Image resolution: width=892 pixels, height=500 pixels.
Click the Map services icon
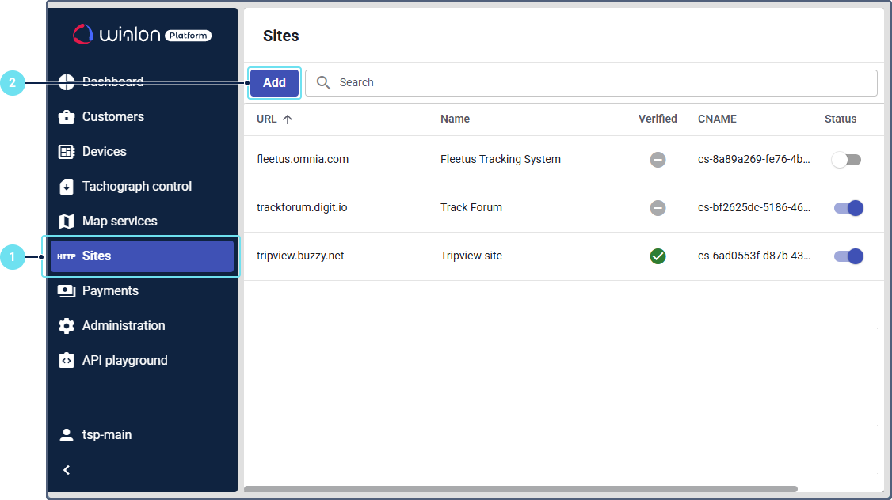click(67, 222)
